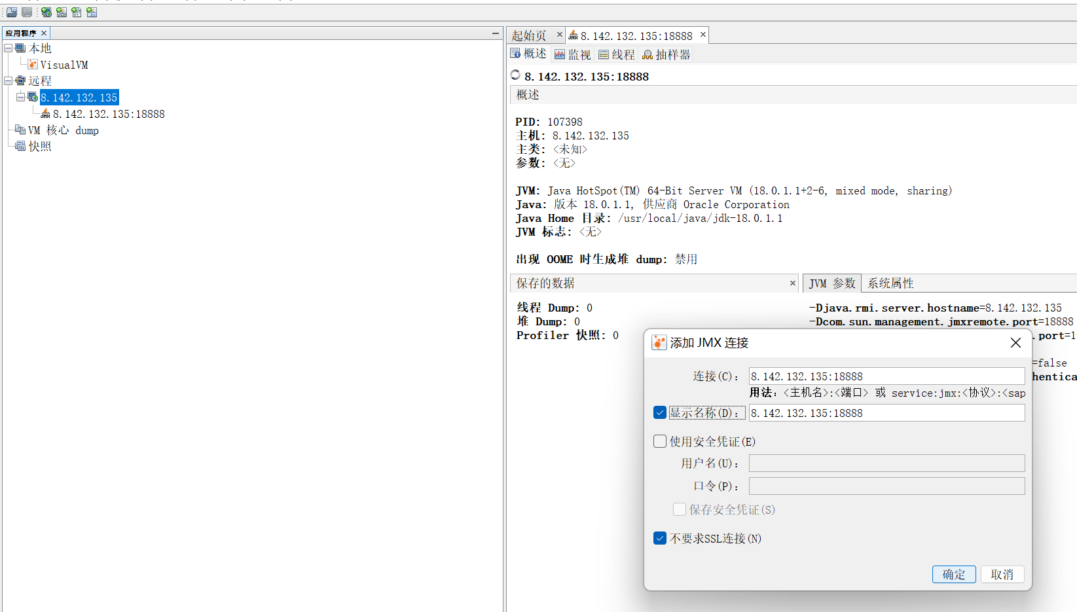Image resolution: width=1077 pixels, height=612 pixels.
Task: Select the VM 核心 dump tree item
Action: click(x=64, y=130)
